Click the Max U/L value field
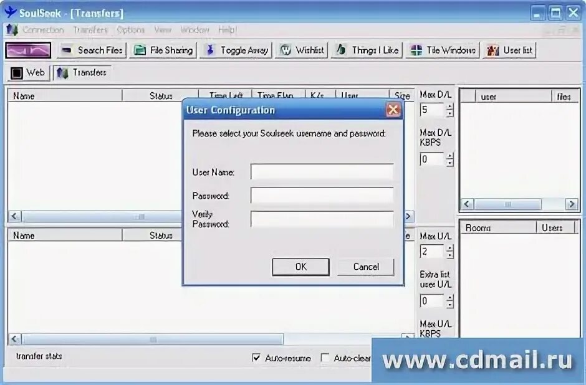 [x=432, y=251]
